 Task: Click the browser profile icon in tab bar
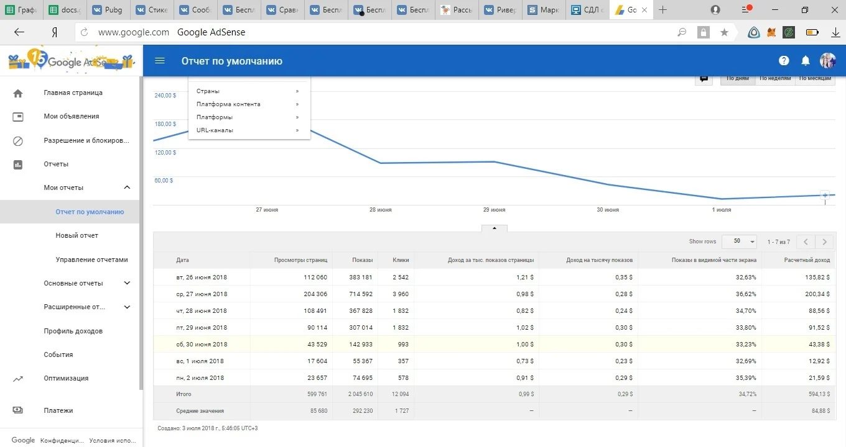715,10
